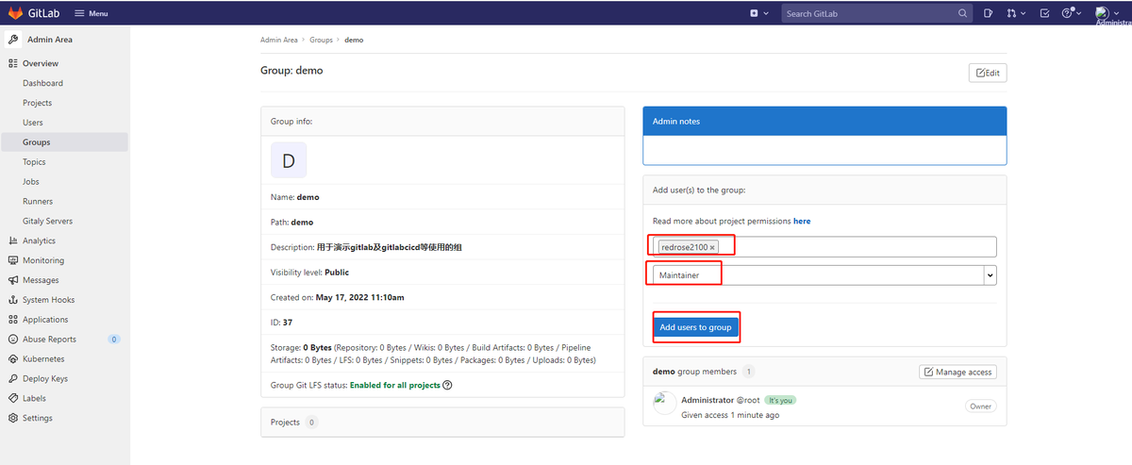Open the issues icon in the header
Screen dimensions: 1132x465
click(988, 13)
